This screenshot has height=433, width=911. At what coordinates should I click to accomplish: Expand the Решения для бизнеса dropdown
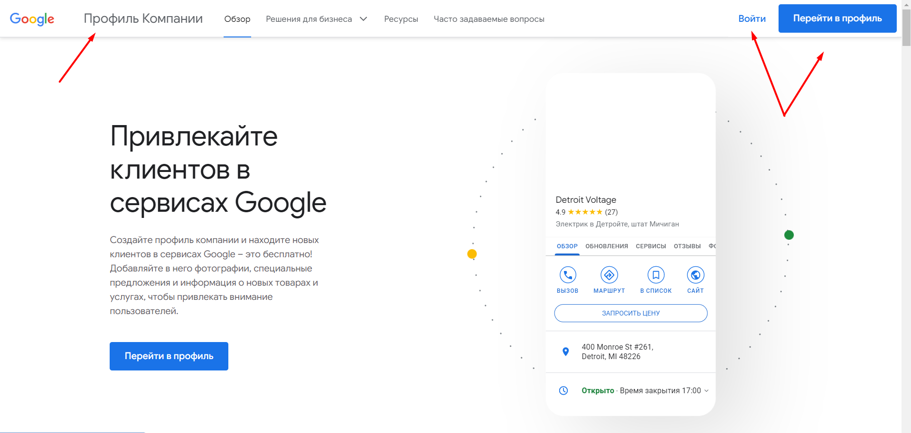pos(317,19)
